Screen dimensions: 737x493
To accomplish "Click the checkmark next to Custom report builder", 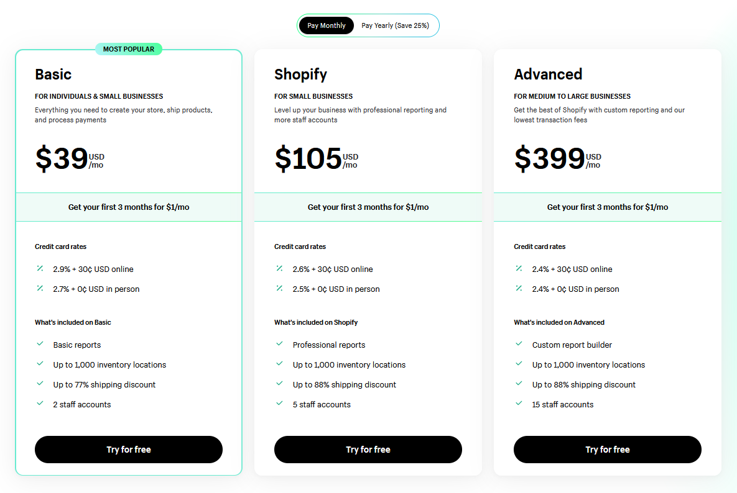I will (519, 345).
